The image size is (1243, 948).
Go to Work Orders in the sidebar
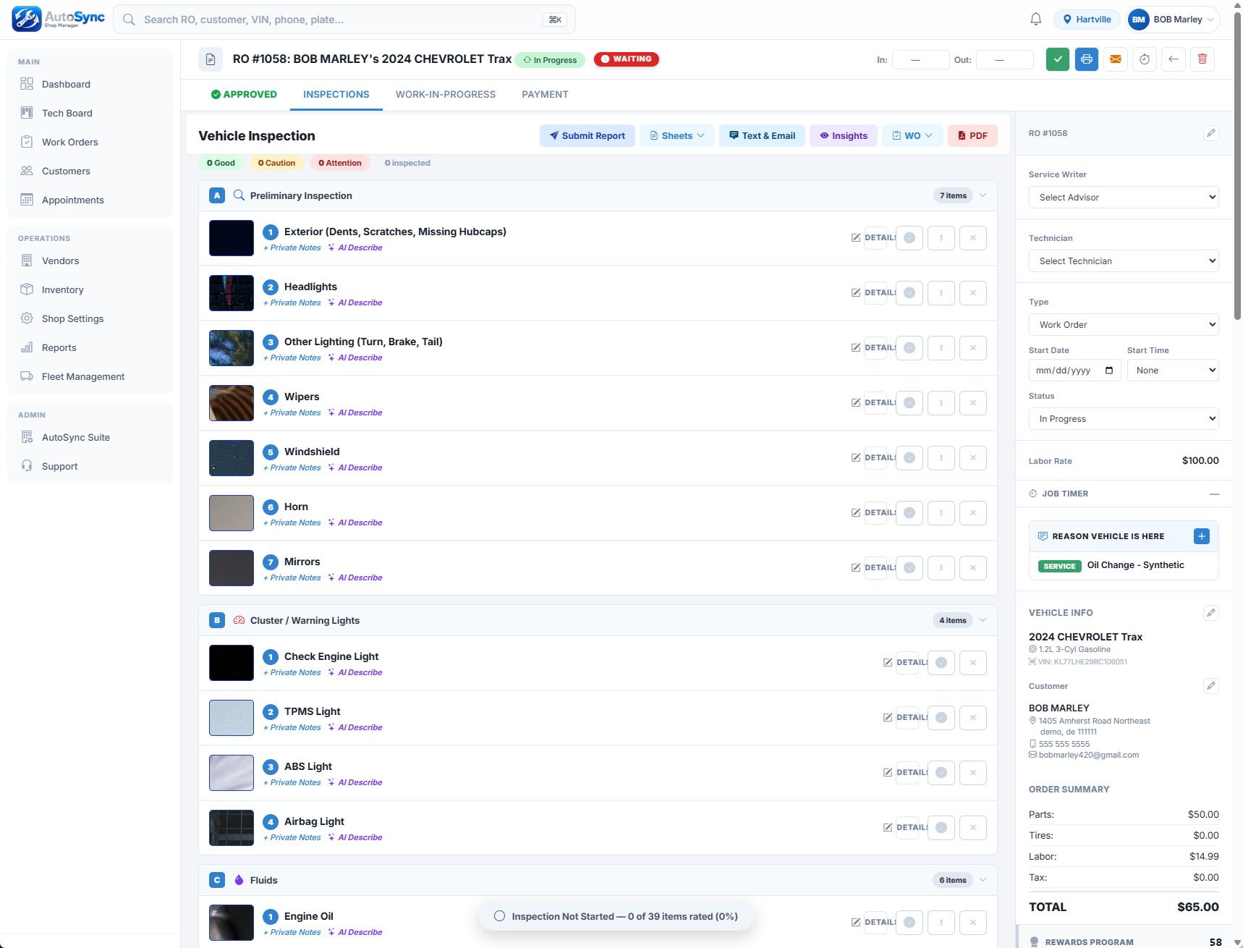[90, 142]
